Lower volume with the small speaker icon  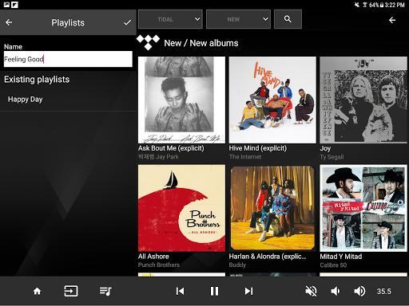pos(336,291)
